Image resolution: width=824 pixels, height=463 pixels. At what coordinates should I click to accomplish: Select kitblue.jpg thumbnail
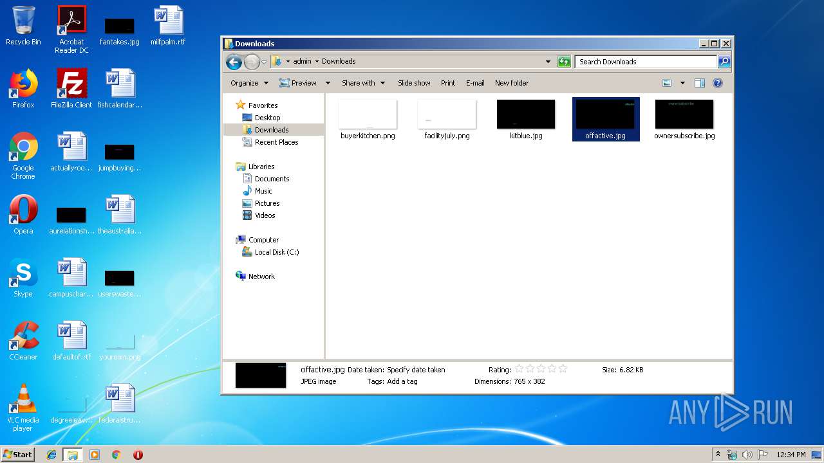[526, 120]
